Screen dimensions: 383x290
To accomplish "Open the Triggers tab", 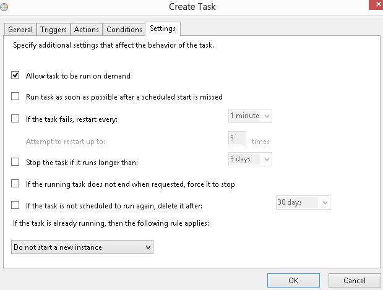I will pyautogui.click(x=54, y=30).
